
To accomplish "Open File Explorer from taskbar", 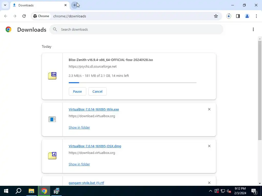I will click(x=31, y=191).
